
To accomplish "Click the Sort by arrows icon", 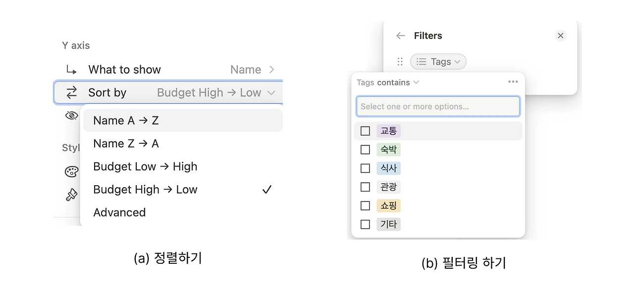I will click(72, 92).
